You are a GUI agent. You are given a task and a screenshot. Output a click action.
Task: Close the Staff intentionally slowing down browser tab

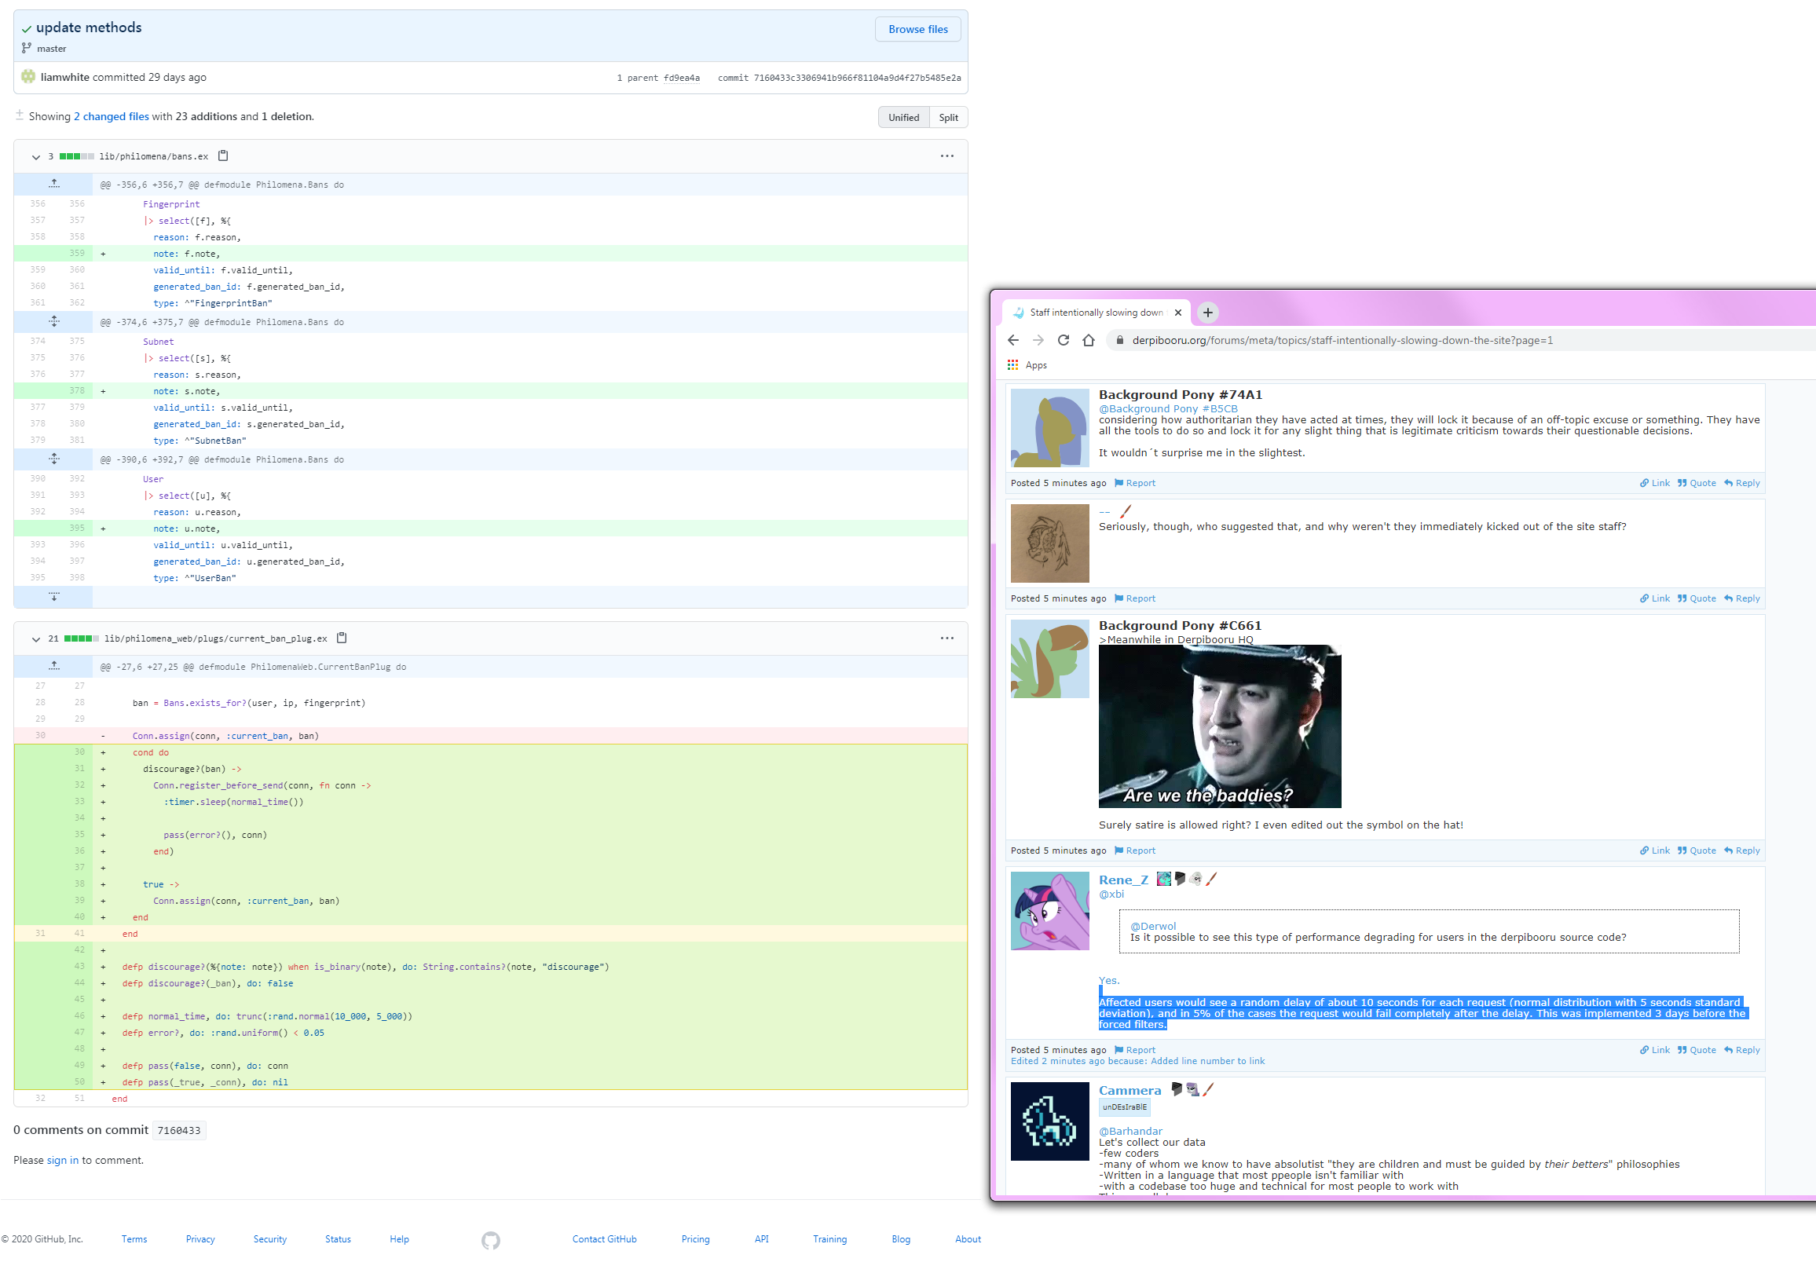1177,313
